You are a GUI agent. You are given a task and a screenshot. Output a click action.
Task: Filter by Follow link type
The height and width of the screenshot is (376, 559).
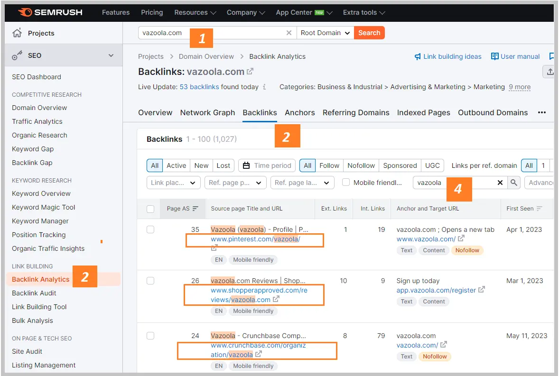pyautogui.click(x=329, y=165)
